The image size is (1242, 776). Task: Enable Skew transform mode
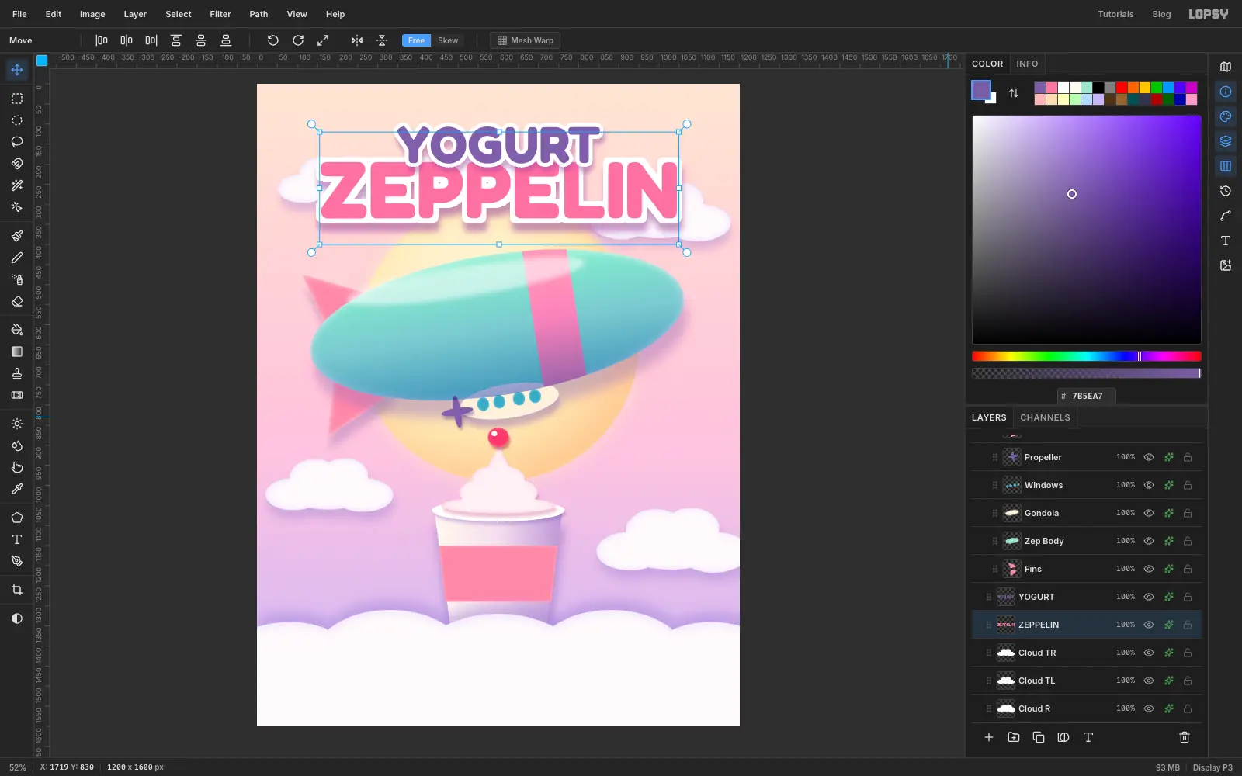[448, 40]
